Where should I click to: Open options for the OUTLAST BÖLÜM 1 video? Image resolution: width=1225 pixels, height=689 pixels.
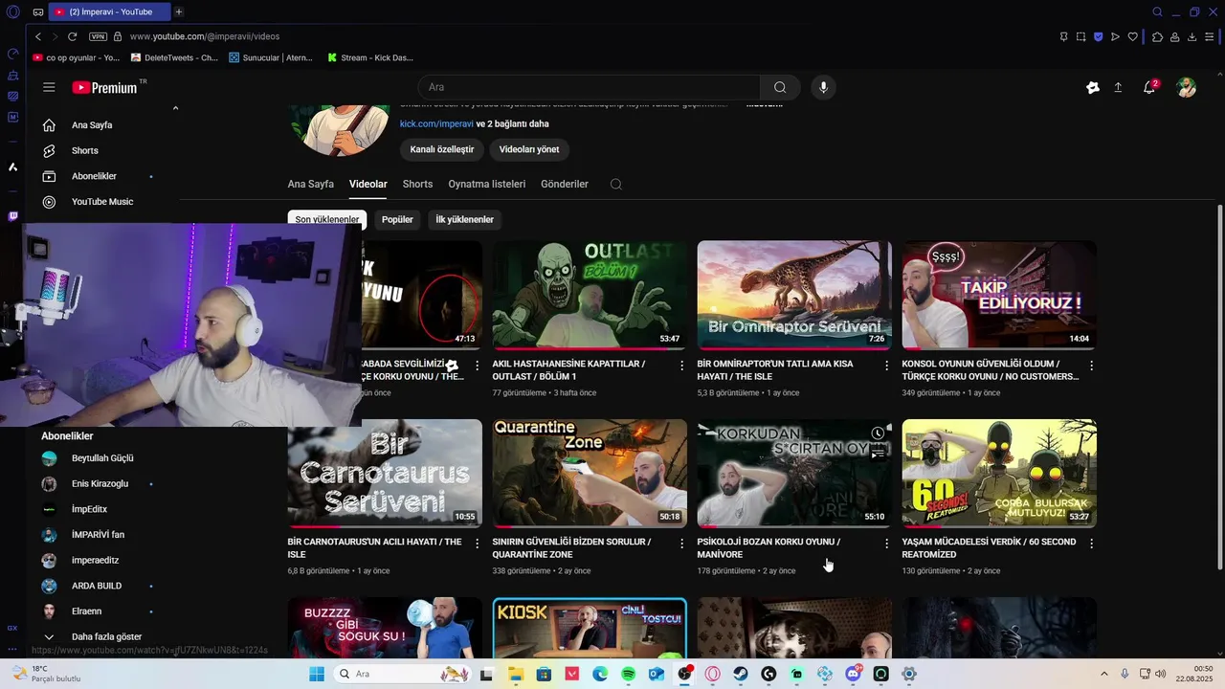point(682,366)
